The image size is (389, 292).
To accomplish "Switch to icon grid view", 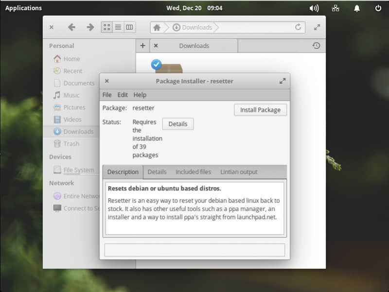I will (x=106, y=27).
